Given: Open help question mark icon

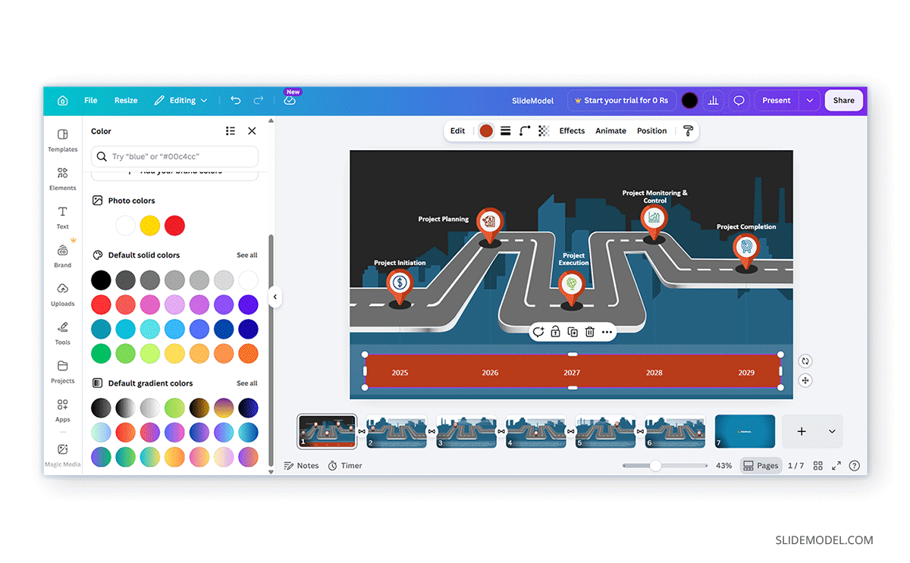Looking at the screenshot, I should (x=855, y=466).
